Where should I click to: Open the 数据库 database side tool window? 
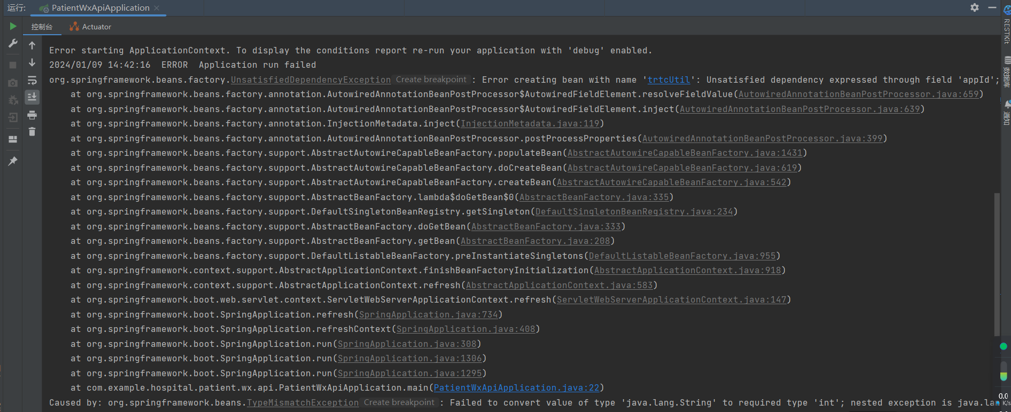click(x=1007, y=72)
